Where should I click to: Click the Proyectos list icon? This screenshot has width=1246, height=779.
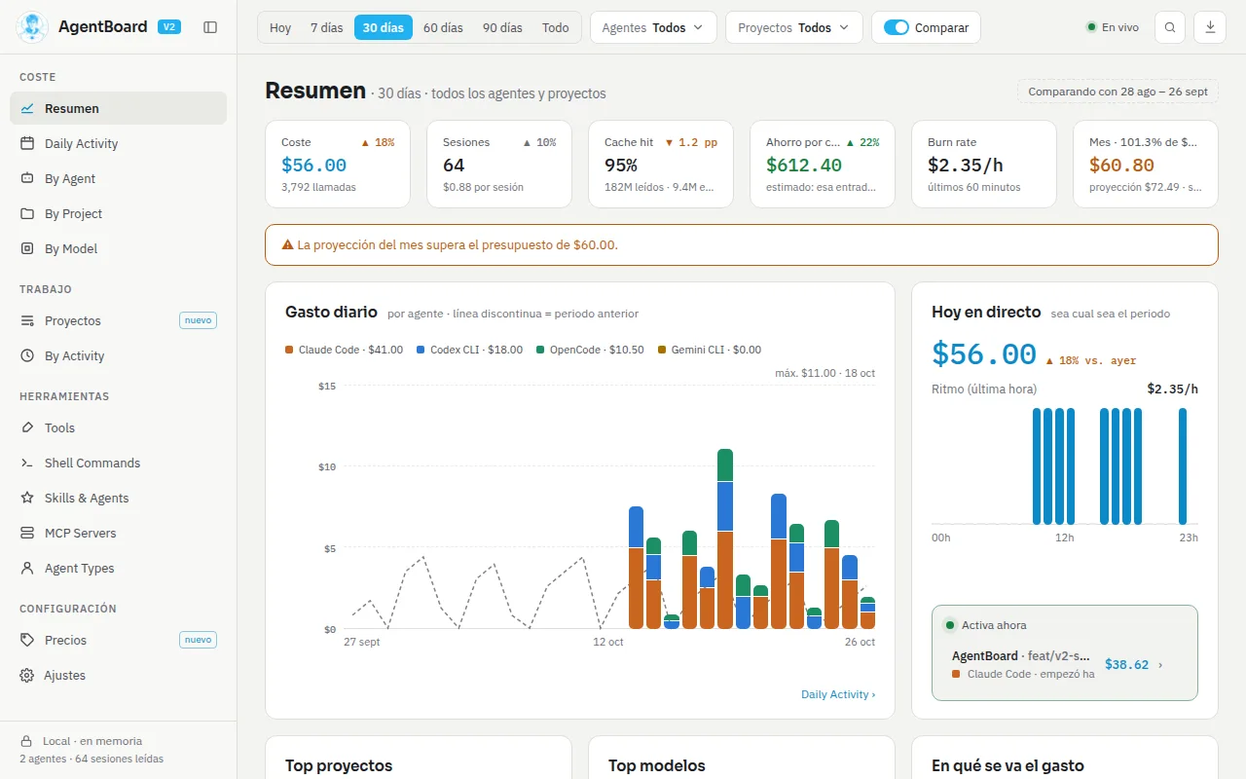pyautogui.click(x=27, y=320)
